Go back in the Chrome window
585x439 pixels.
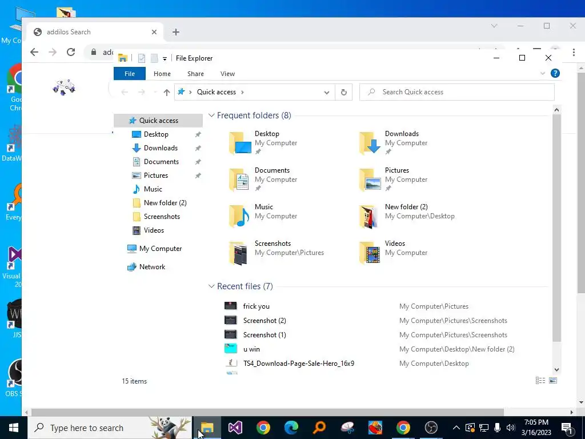click(34, 52)
